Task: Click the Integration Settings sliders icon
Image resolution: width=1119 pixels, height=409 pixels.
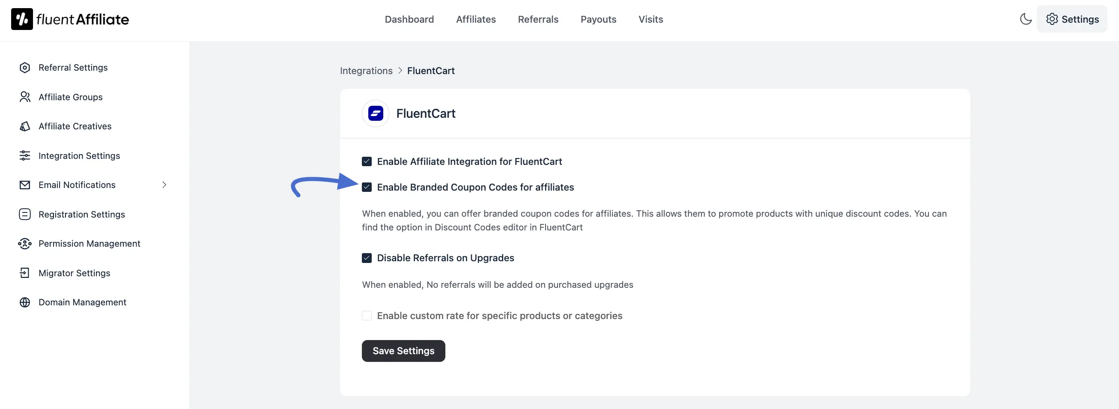Action: [25, 155]
